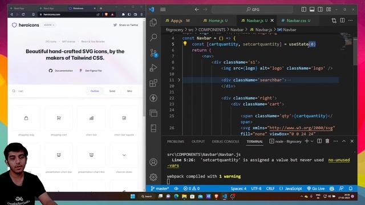This screenshot has width=365, height=205.
Task: Click the chart bar icon card
Action: click(x=91, y=118)
